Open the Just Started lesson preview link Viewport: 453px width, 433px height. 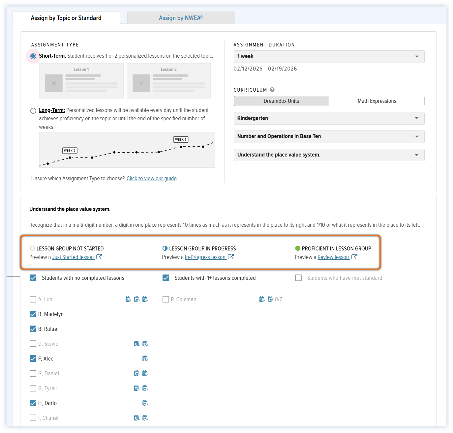tap(73, 257)
